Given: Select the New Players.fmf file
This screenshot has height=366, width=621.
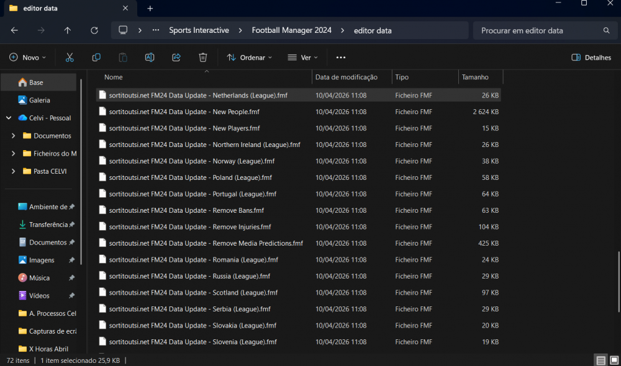Looking at the screenshot, I should 299,128.
